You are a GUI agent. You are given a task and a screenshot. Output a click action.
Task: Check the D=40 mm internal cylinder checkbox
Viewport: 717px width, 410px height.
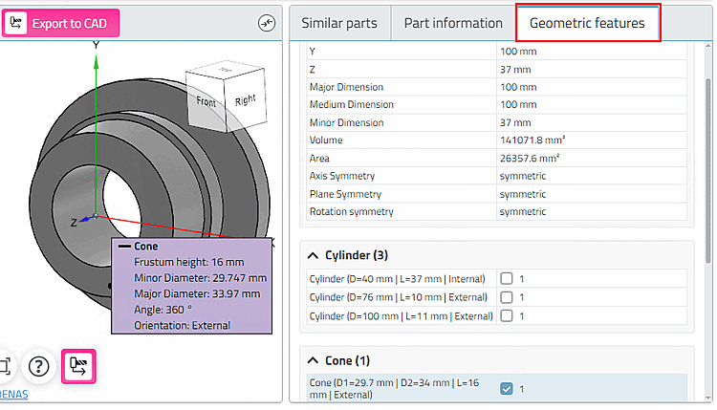point(507,278)
